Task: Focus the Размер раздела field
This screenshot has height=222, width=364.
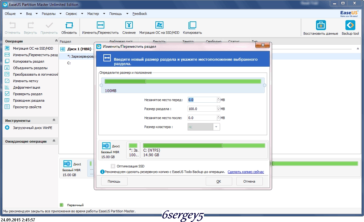Action: click(x=202, y=109)
